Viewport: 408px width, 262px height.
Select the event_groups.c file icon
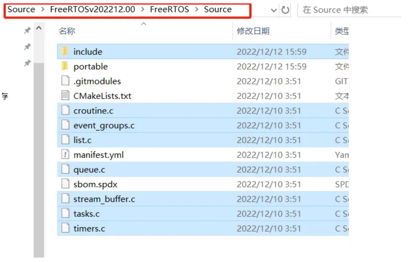(65, 125)
